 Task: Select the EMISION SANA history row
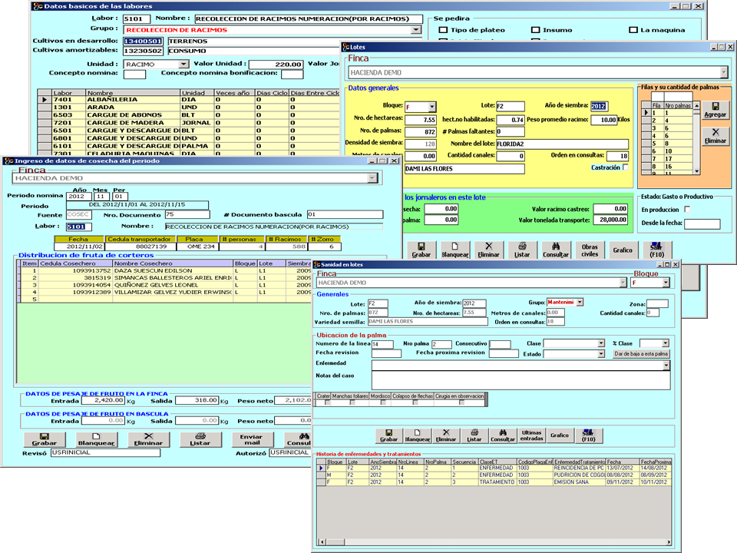pos(494,482)
